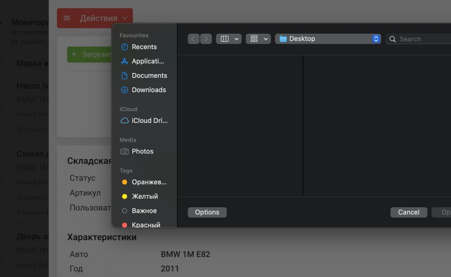
Task: Click the Search field in dialog
Action: pyautogui.click(x=418, y=39)
